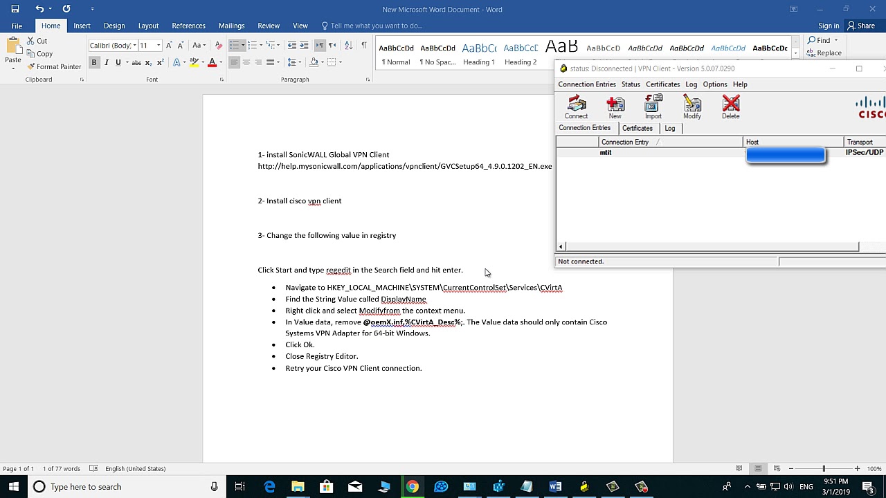Open File Explorer from the taskbar
The height and width of the screenshot is (498, 886).
pos(298,487)
